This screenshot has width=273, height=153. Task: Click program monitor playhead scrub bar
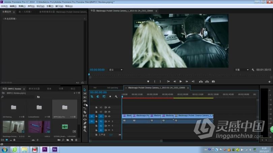pyautogui.click(x=180, y=75)
